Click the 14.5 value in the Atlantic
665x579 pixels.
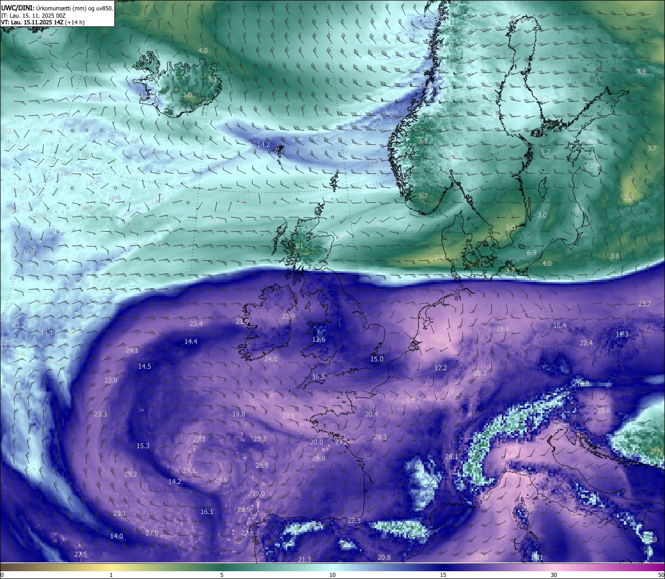144,366
